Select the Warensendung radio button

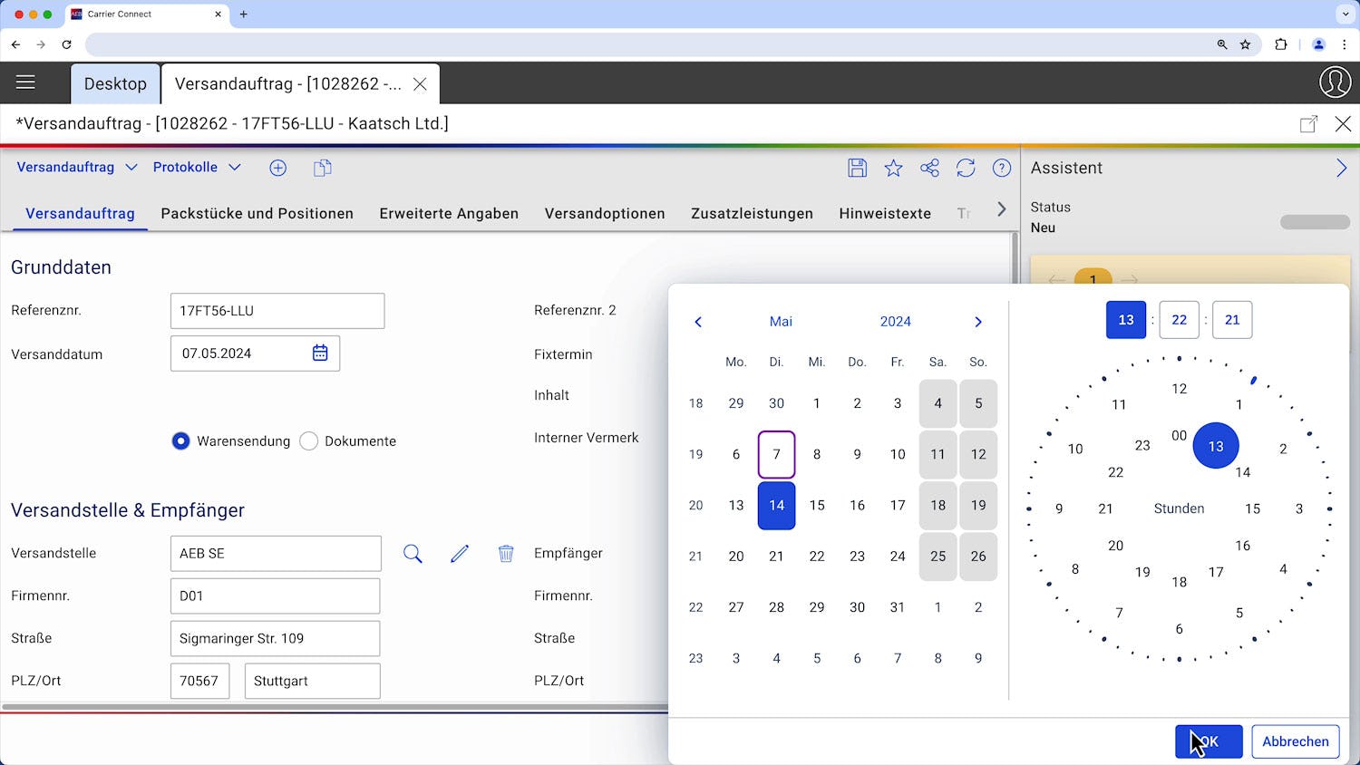(180, 441)
